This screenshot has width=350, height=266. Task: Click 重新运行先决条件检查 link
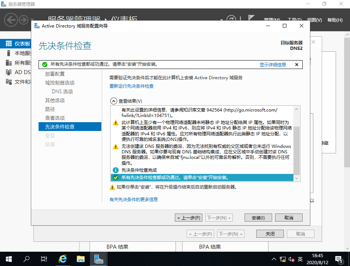(131, 86)
